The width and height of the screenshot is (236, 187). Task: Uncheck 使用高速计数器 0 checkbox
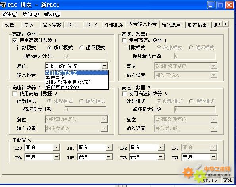15,40
